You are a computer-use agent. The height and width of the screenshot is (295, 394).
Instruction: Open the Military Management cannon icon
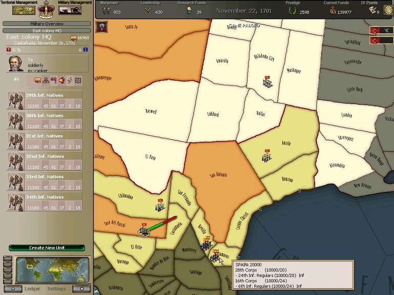point(70,10)
